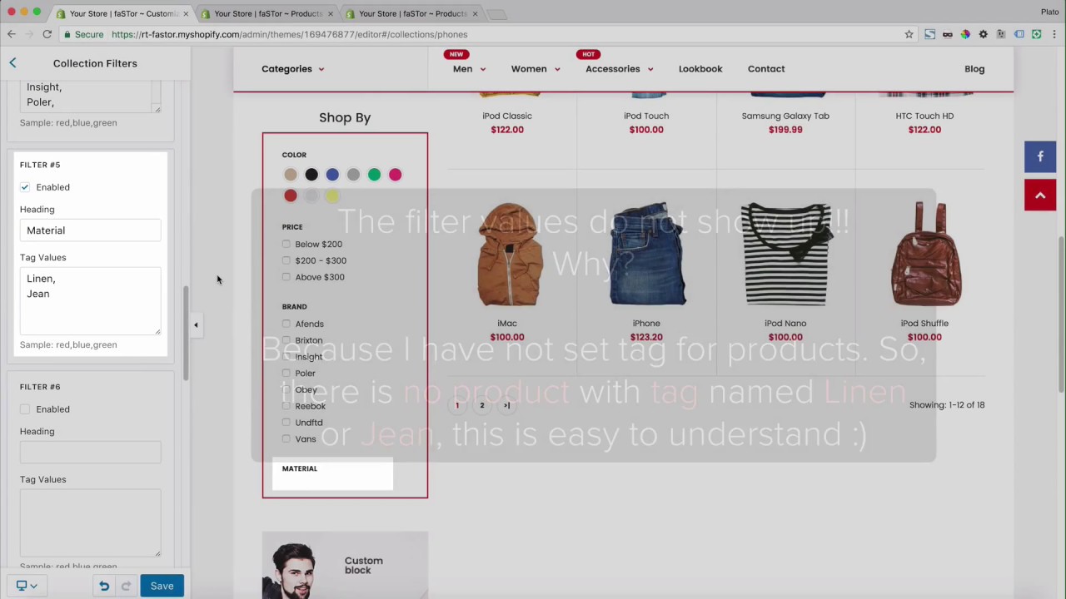1066x599 pixels.
Task: Click the Filter #6 Tag Values textarea
Action: coord(90,523)
